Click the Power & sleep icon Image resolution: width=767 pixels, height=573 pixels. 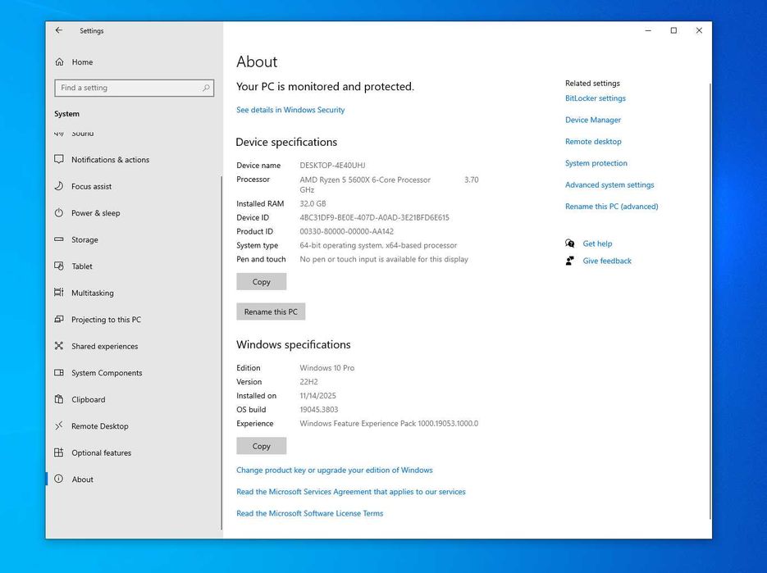point(59,212)
